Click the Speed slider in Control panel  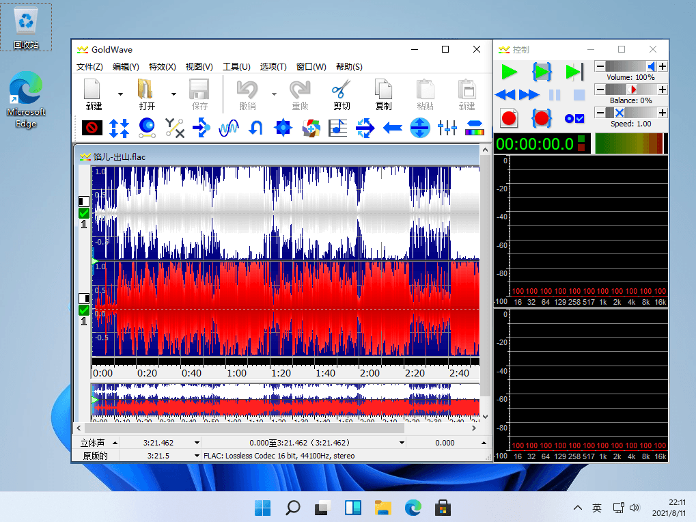(x=631, y=113)
